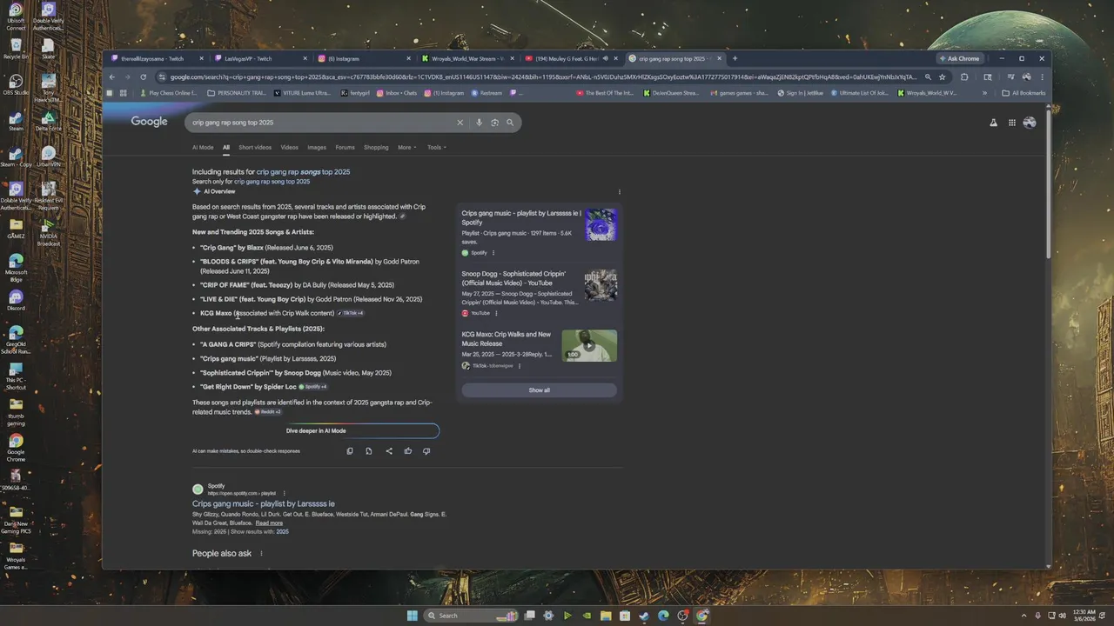1114x626 pixels.
Task: Open the Google account avatar
Action: coord(1030,123)
